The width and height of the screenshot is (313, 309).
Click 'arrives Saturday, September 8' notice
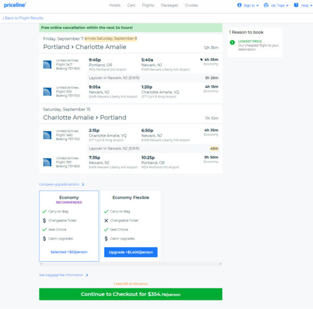pyautogui.click(x=110, y=39)
